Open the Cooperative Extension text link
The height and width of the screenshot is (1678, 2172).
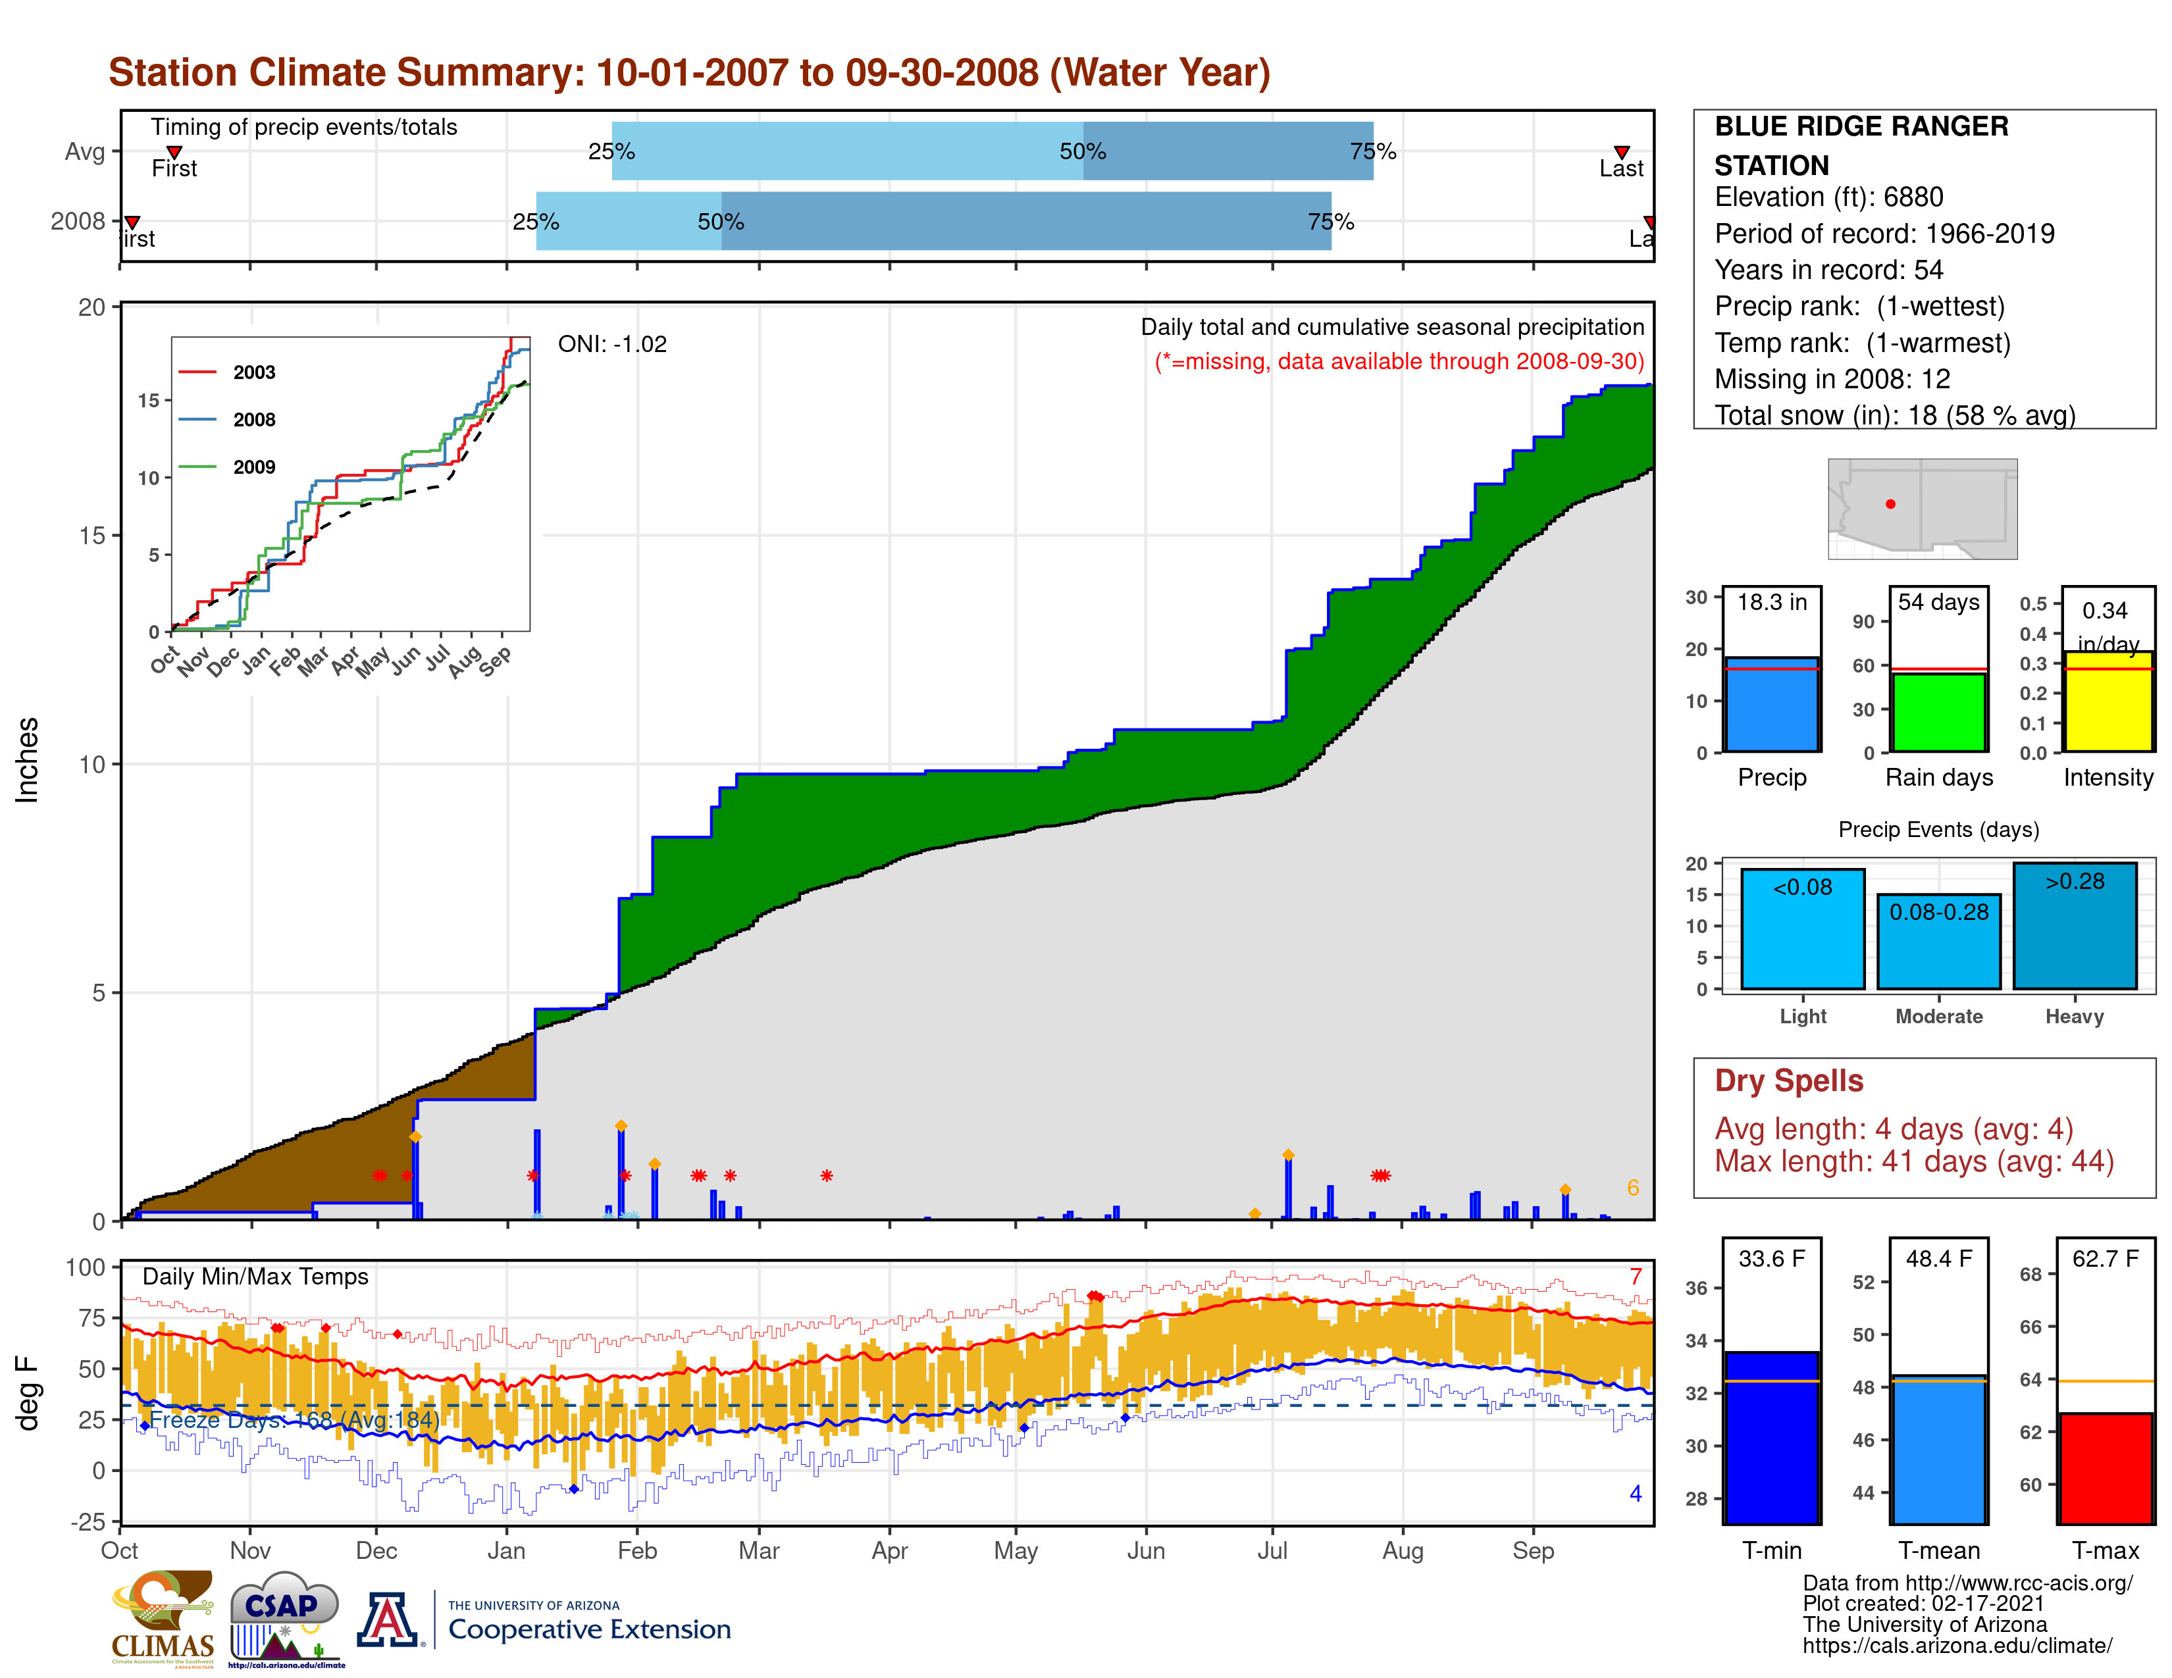pos(589,1629)
